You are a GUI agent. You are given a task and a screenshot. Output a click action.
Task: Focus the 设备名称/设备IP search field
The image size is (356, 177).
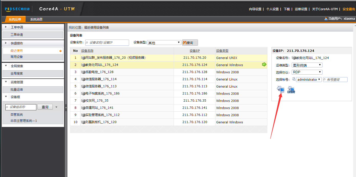point(107,43)
